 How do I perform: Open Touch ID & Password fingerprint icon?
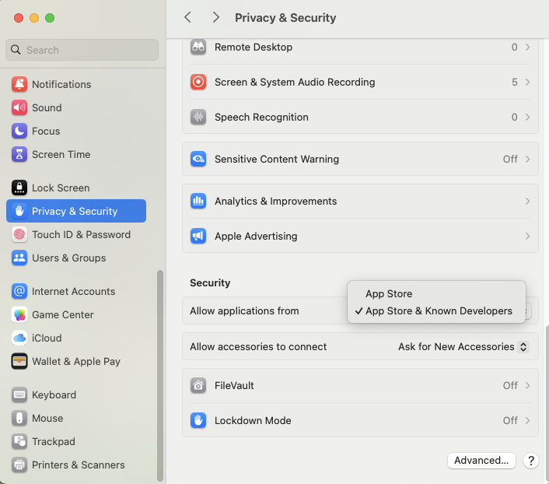click(19, 234)
